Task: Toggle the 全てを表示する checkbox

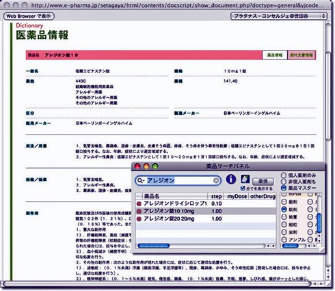Action: tap(243, 189)
